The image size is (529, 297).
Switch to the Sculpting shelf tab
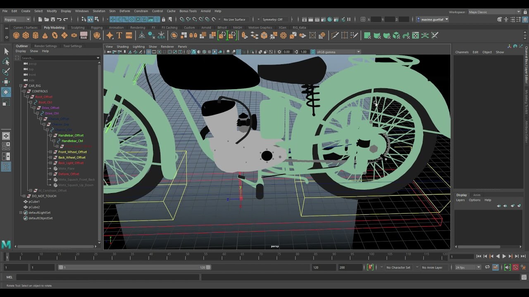click(x=77, y=27)
